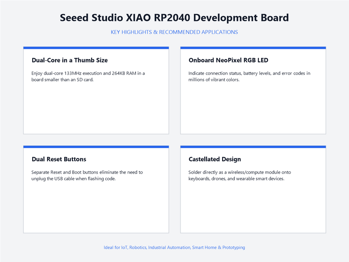Click the 'Dual Reset Buttons' heading
Image resolution: width=349 pixels, height=262 pixels.
[59, 159]
